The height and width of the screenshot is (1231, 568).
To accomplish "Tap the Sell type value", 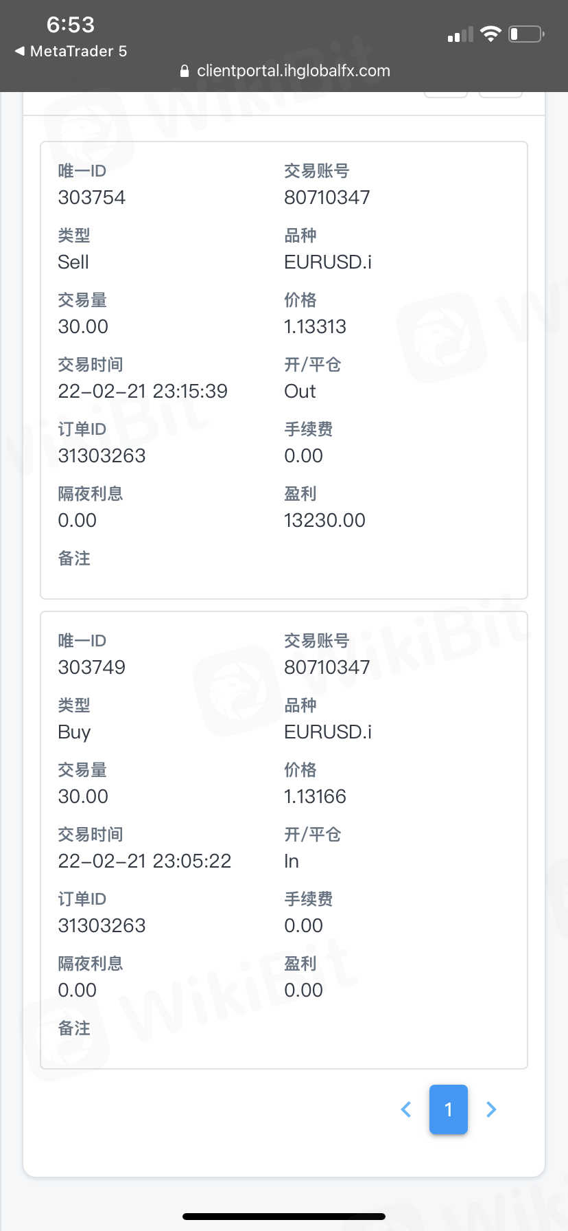I will point(73,262).
